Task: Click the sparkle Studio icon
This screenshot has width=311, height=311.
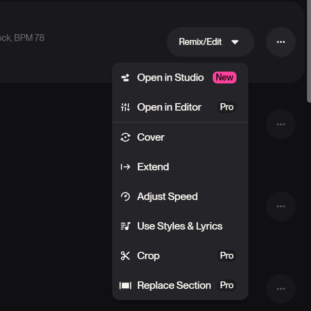Action: [x=125, y=78]
